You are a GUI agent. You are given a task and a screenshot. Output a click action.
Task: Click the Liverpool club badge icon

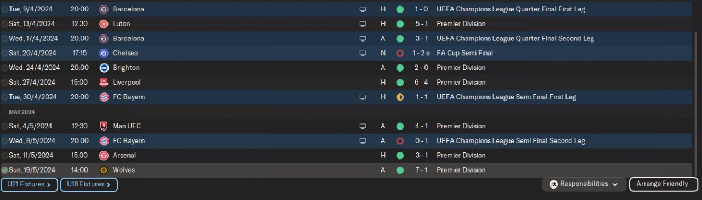coord(104,83)
